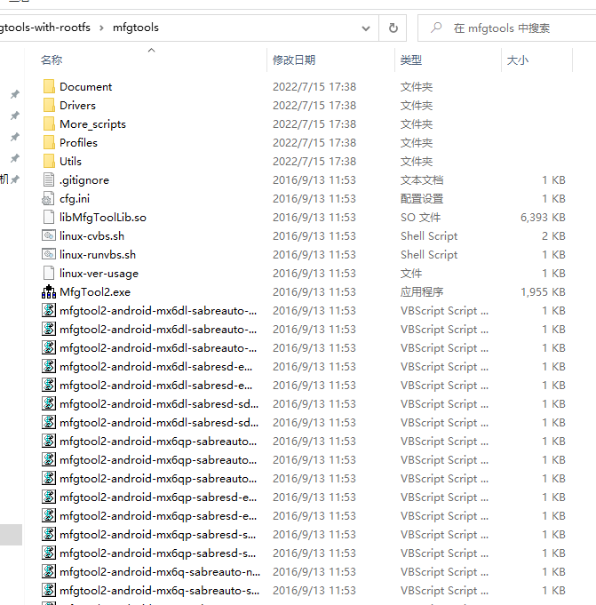Select the Document folder name
Screen dimensions: 596x605
coord(85,87)
